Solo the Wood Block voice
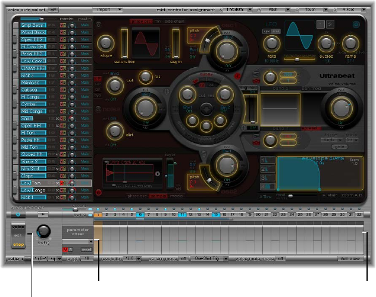Image resolution: width=376 pixels, height=297 pixels. (64, 32)
